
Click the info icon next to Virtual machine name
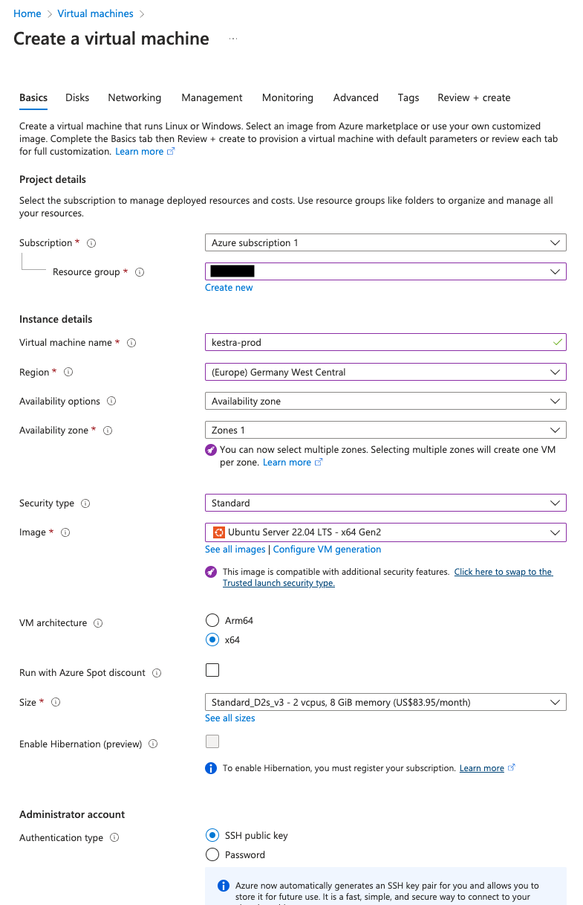[131, 343]
